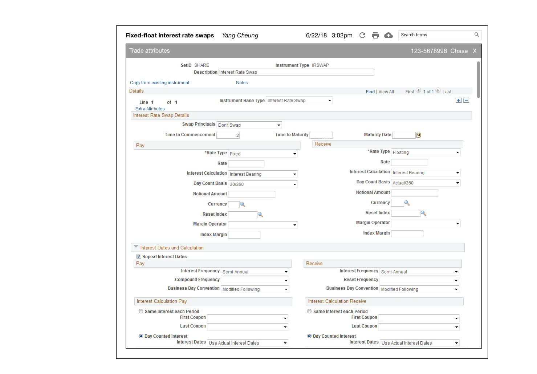Click the vertical scrollbar thumb
The image size is (537, 374).
point(479,80)
